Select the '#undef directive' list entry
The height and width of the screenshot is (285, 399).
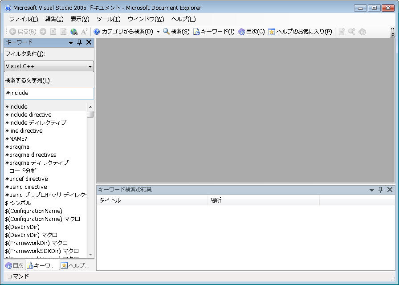click(x=46, y=179)
